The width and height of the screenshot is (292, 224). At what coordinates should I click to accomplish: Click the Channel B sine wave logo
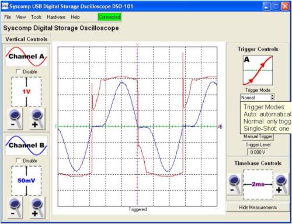(x=26, y=146)
